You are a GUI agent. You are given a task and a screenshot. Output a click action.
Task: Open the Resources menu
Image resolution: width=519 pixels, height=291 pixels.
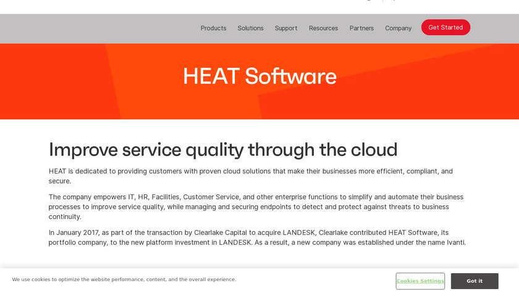(323, 28)
